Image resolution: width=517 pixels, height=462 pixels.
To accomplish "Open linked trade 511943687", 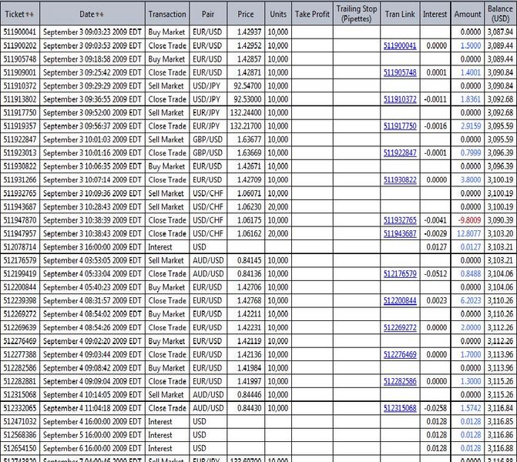I will point(400,233).
